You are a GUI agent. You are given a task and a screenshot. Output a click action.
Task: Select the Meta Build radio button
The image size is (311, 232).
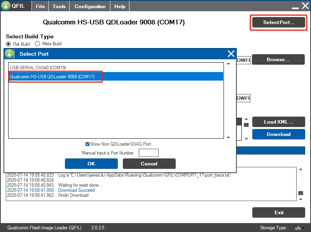(38, 44)
